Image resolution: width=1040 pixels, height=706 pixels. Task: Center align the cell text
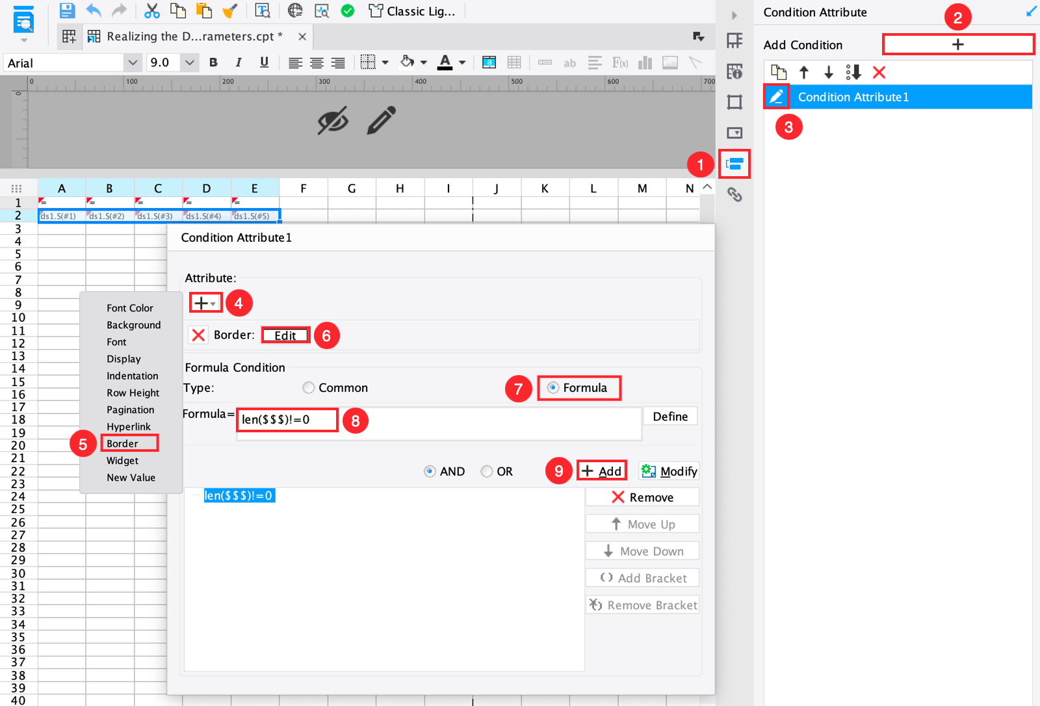tap(317, 63)
